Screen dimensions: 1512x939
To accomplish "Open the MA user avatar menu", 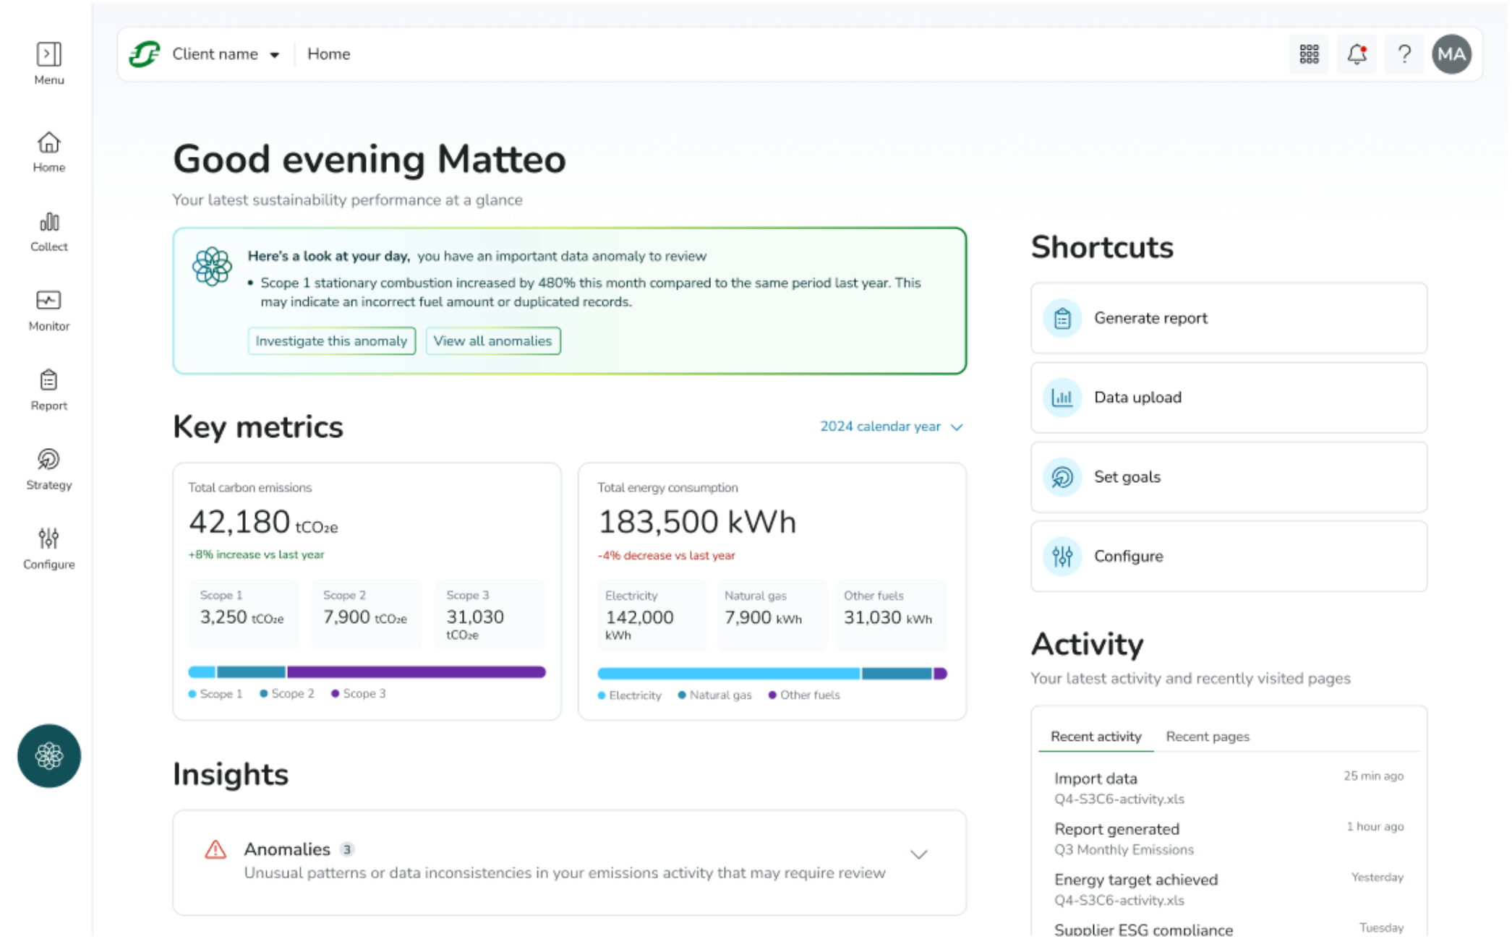I will (1451, 54).
